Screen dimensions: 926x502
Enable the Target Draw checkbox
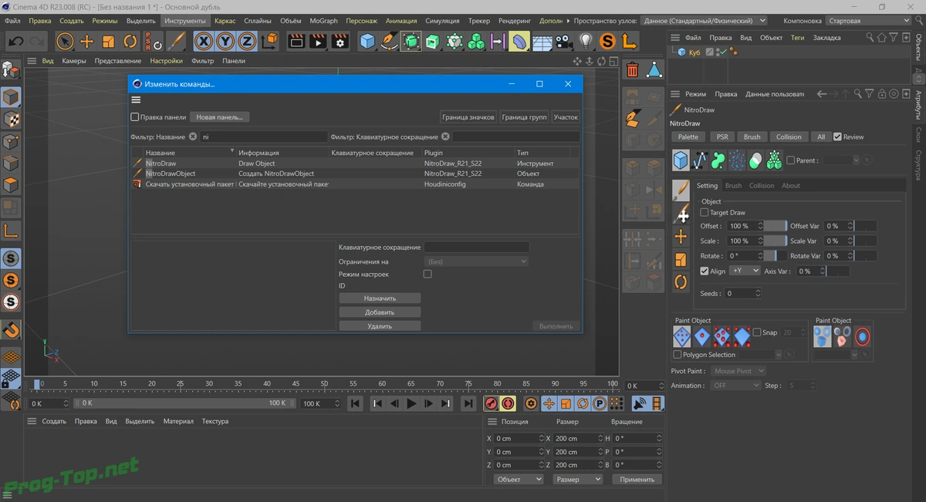tap(704, 212)
